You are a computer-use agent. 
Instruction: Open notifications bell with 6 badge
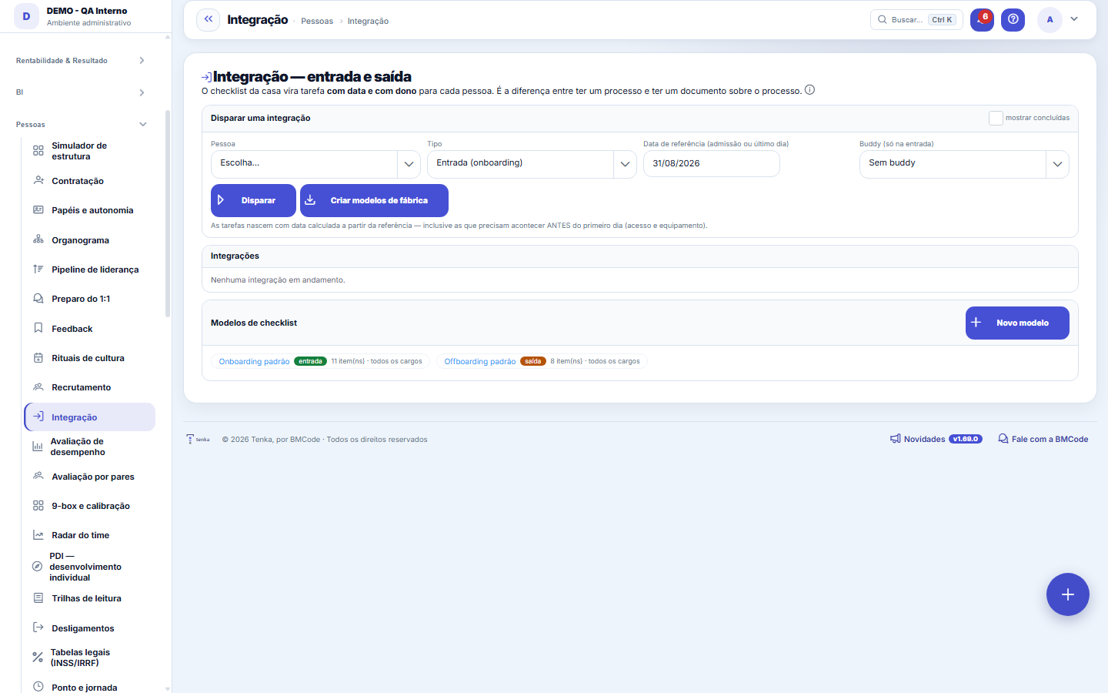982,19
